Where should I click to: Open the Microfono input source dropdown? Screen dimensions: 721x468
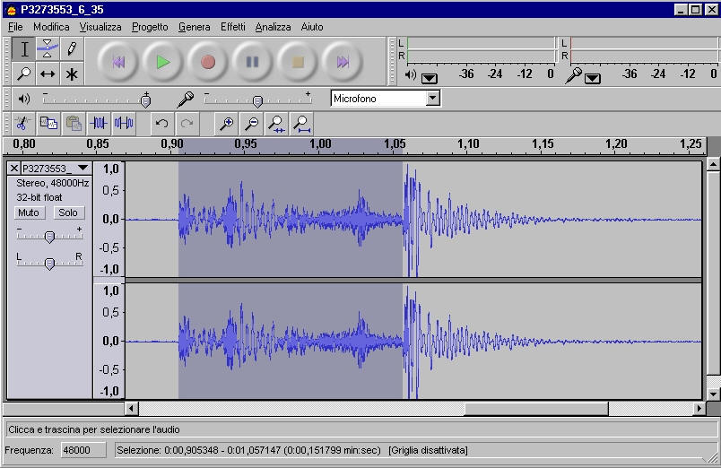(x=433, y=98)
